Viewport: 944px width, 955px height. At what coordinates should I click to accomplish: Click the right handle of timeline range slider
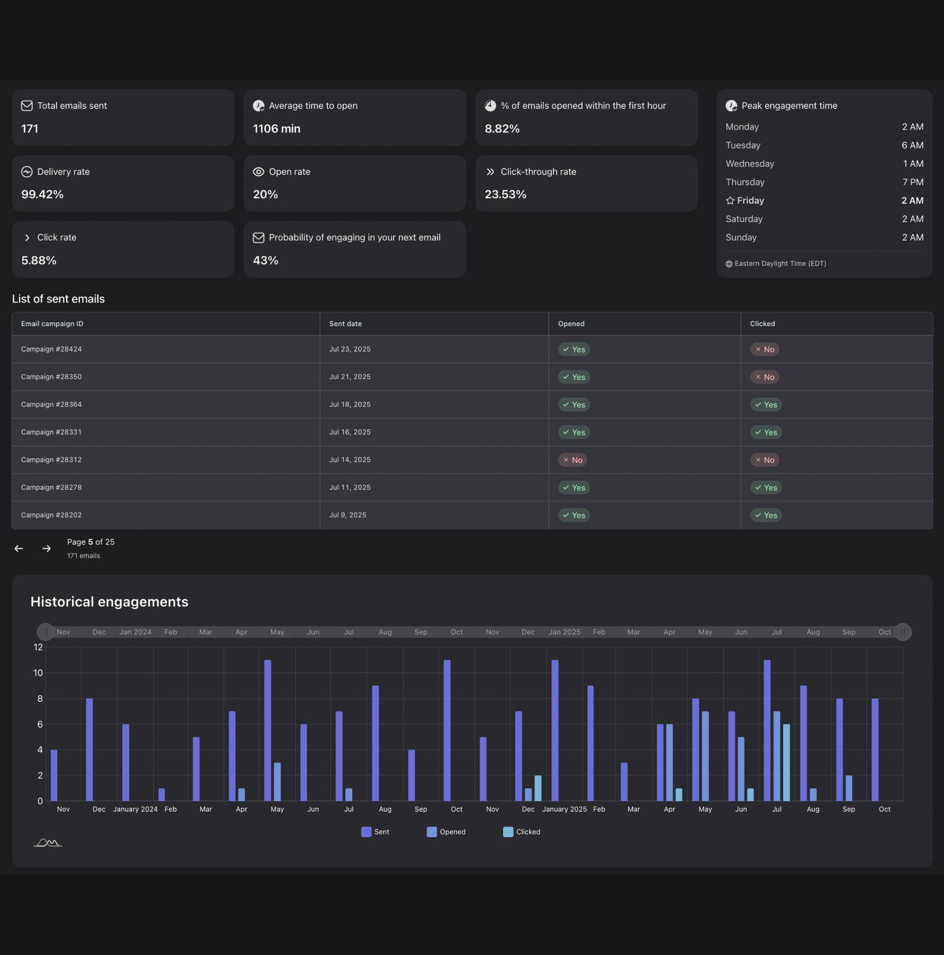tap(903, 632)
